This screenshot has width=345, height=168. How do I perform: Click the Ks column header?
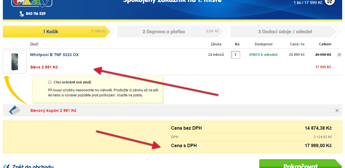coord(237,44)
